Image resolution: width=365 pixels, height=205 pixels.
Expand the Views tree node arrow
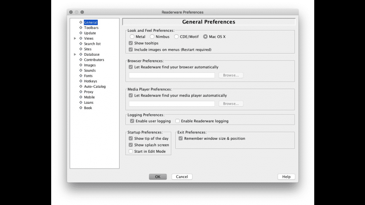click(75, 38)
